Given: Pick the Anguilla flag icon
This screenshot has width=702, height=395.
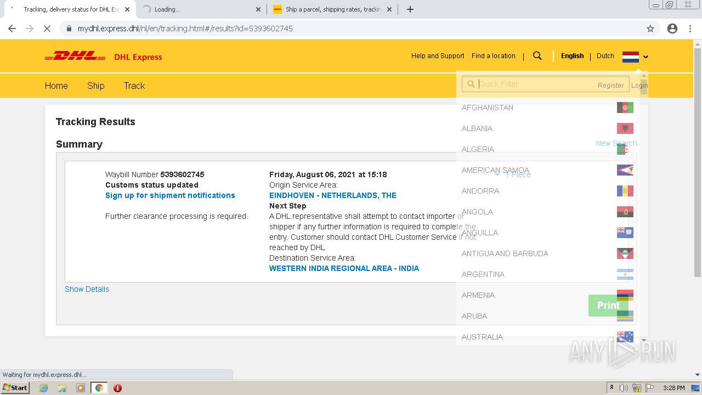Looking at the screenshot, I should (625, 233).
